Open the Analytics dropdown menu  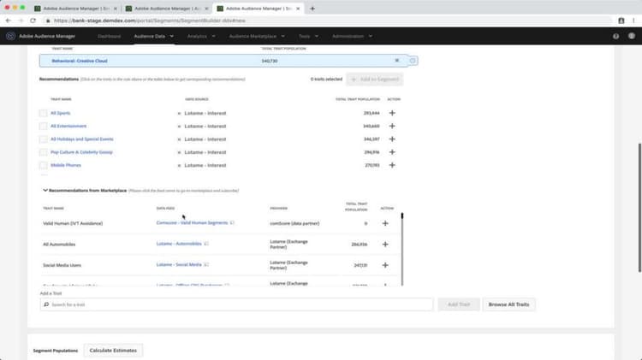tap(201, 36)
